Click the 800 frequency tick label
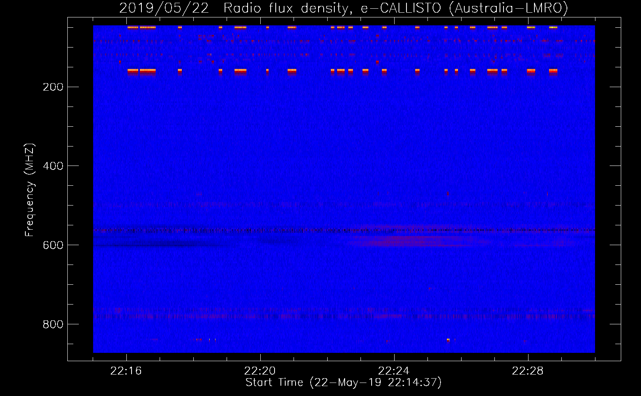The width and height of the screenshot is (641, 396). 53,324
